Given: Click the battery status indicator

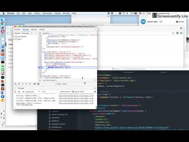Looking at the screenshot, I should coord(134,13).
